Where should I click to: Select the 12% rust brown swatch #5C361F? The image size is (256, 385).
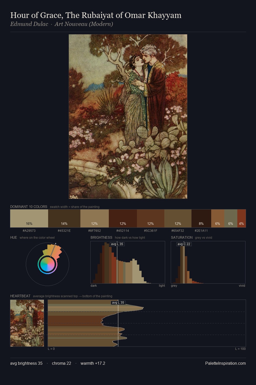click(151, 218)
